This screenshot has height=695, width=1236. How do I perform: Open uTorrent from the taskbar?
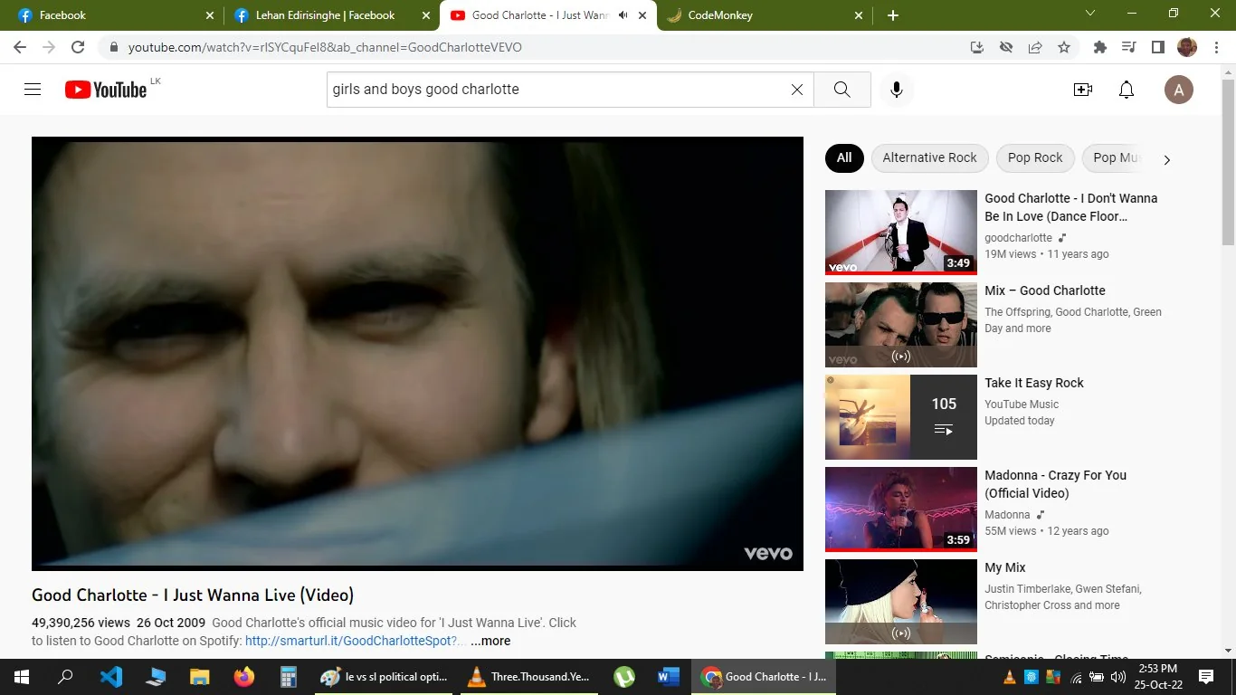623,677
